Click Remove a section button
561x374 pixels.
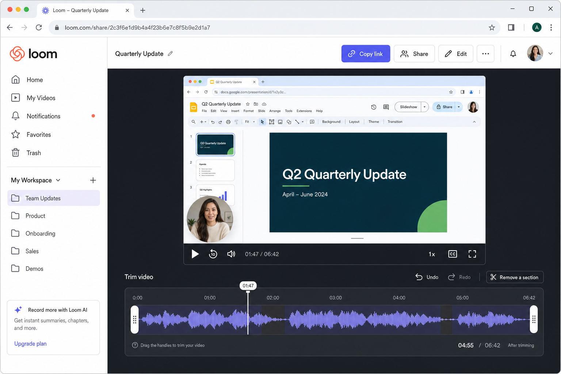click(x=515, y=277)
